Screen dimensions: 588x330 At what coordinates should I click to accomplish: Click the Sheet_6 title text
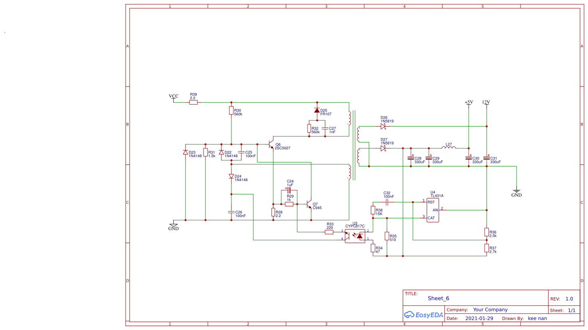click(x=438, y=298)
